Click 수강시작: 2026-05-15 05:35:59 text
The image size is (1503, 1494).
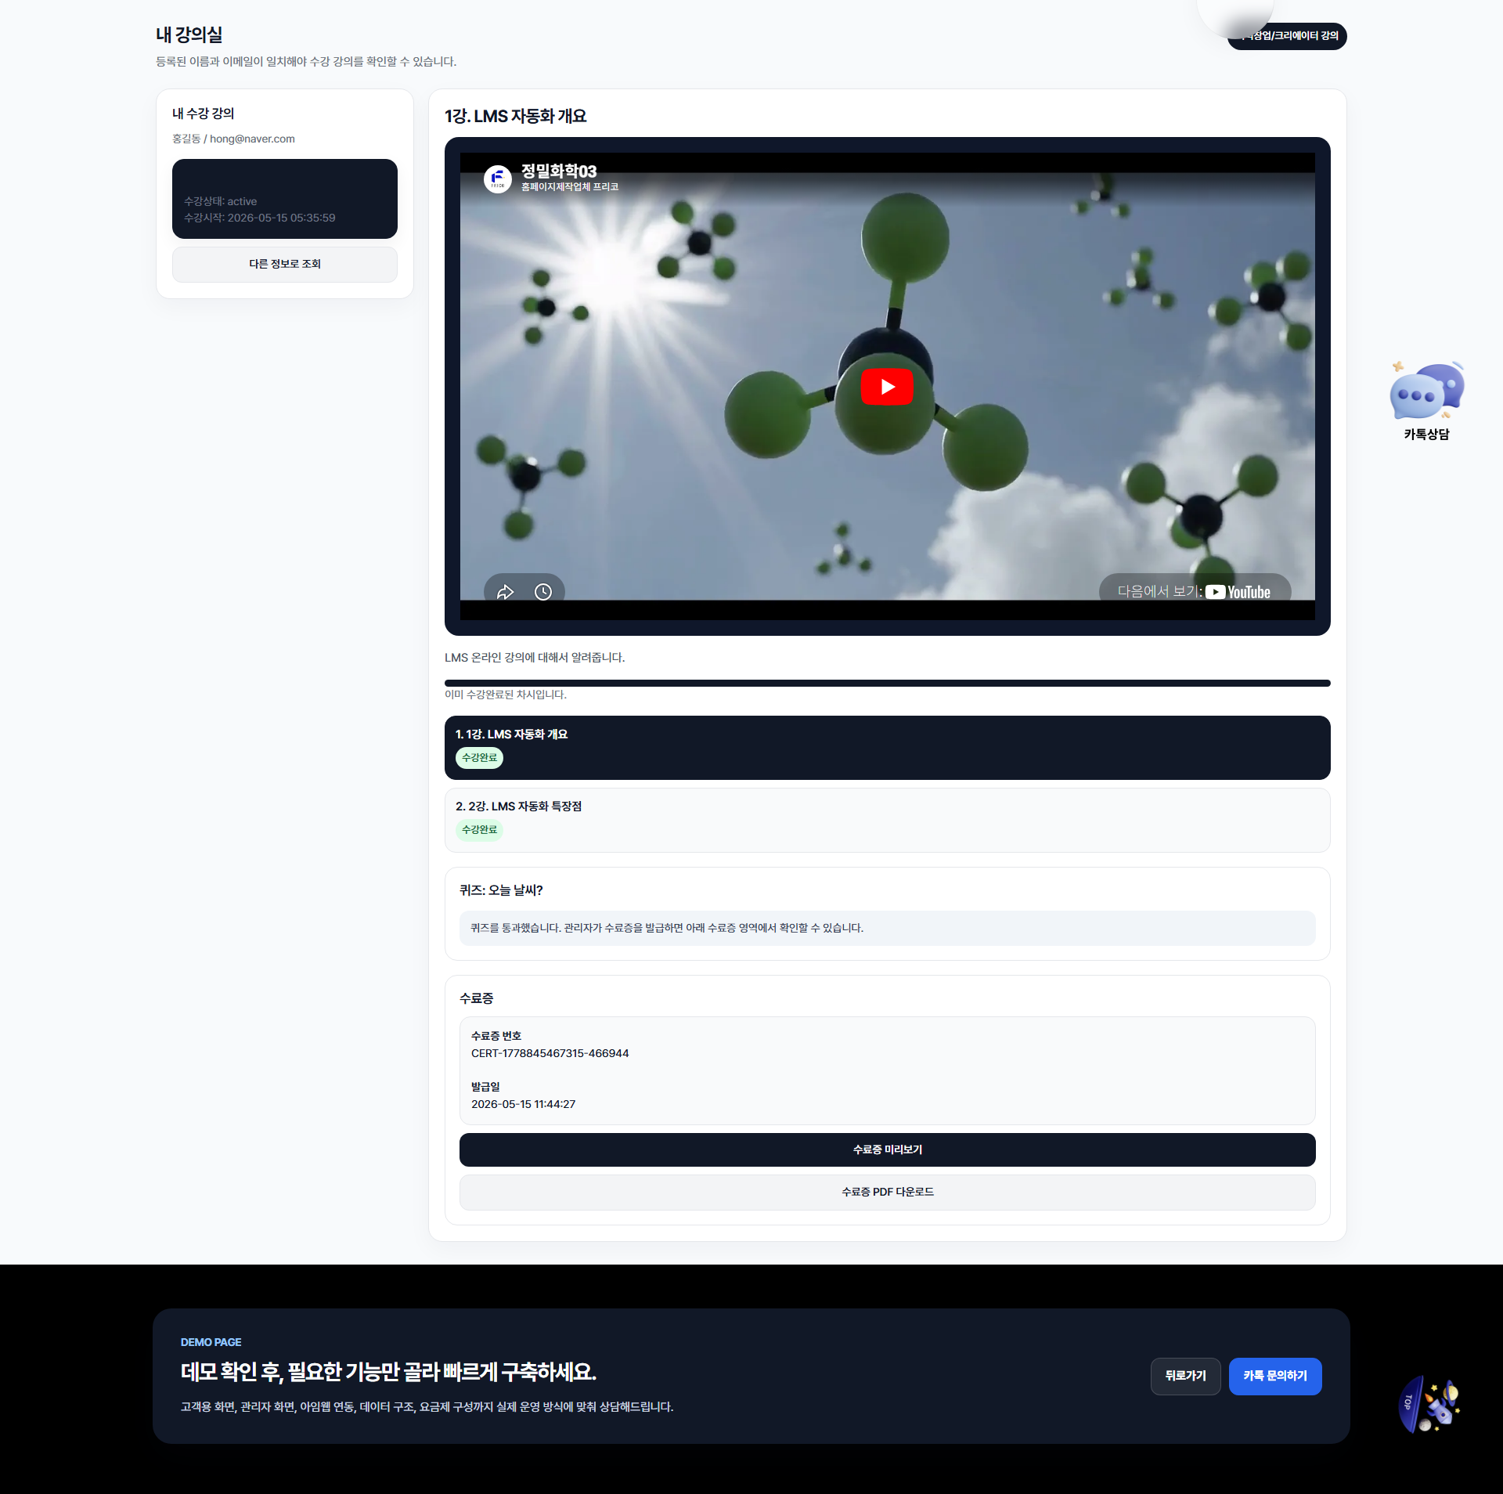tap(259, 218)
